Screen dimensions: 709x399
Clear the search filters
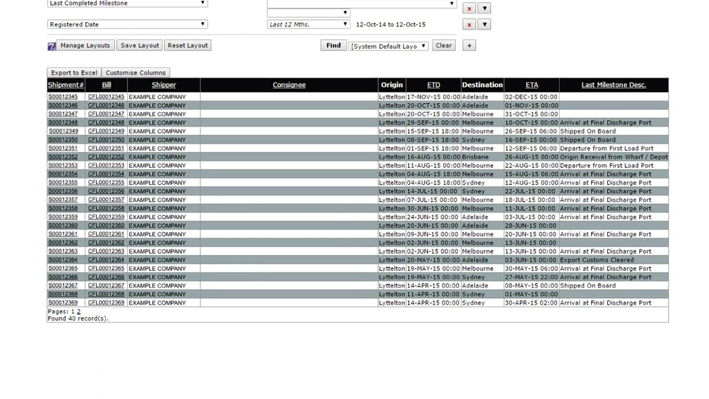pos(444,45)
